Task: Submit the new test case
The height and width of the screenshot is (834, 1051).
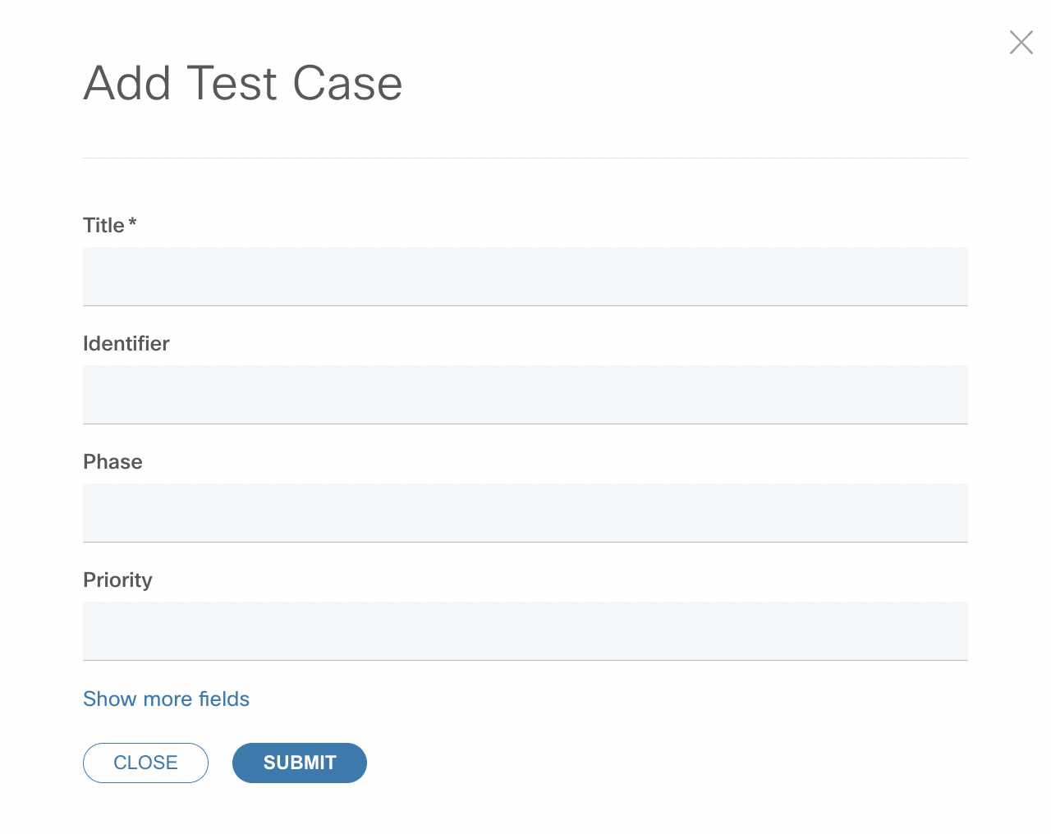Action: pos(300,763)
